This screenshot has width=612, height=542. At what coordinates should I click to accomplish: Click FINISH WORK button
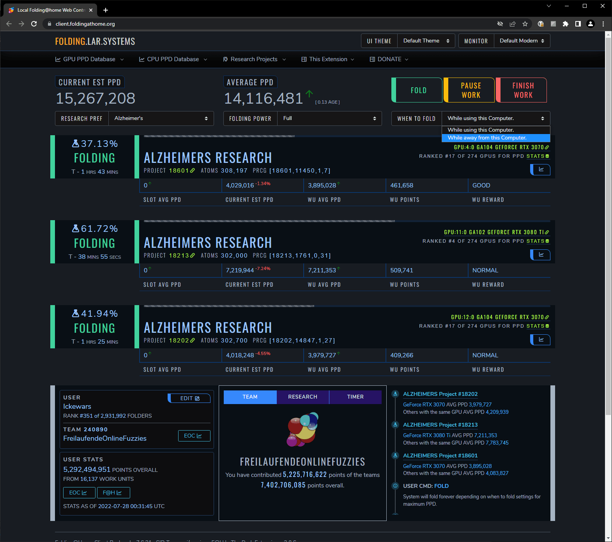[522, 90]
